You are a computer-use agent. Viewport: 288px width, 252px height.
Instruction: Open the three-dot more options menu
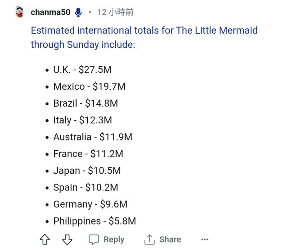pos(205,239)
